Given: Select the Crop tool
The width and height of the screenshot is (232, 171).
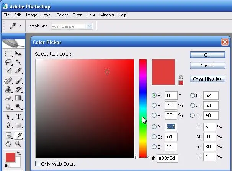Looking at the screenshot, I should point(8,71).
